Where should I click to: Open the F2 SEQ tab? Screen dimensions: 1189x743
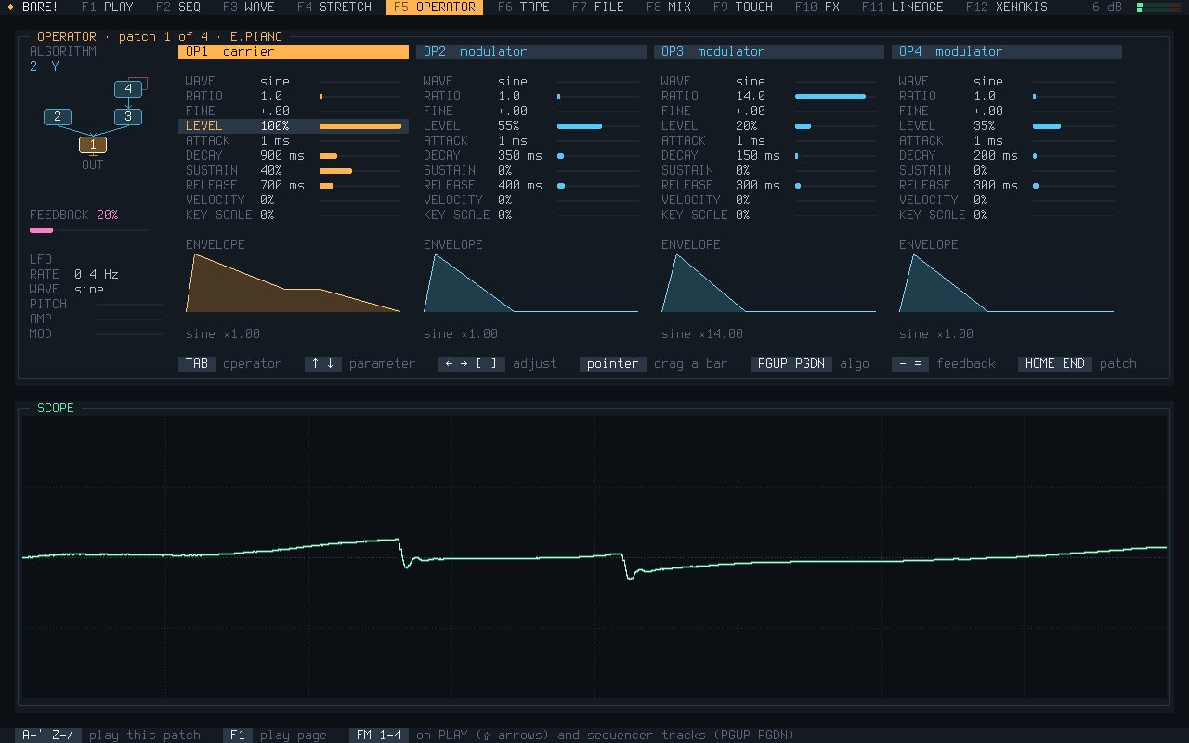178,7
